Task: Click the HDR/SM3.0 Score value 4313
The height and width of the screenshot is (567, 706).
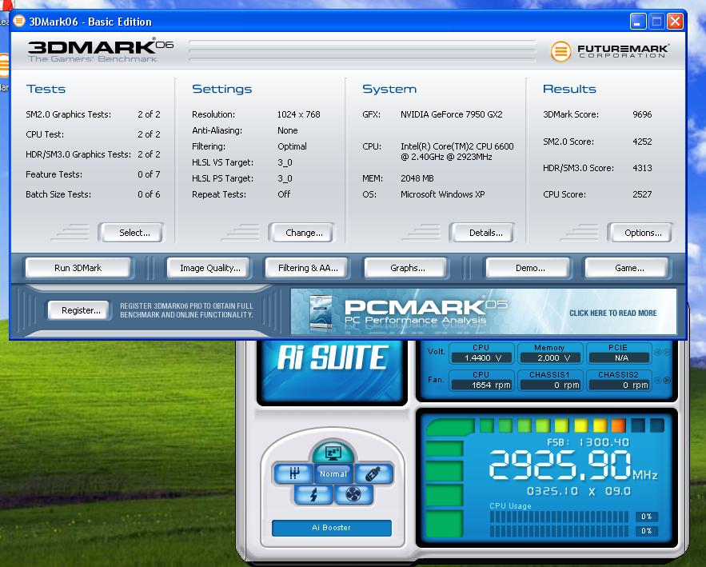Action: pyautogui.click(x=642, y=168)
